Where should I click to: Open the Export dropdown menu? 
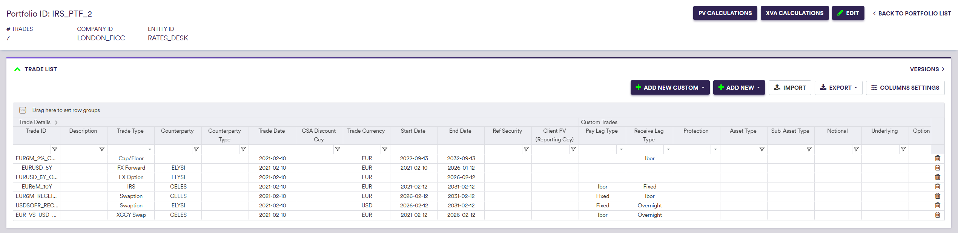(x=838, y=87)
